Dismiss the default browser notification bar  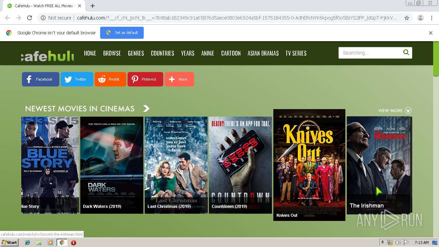tap(431, 33)
